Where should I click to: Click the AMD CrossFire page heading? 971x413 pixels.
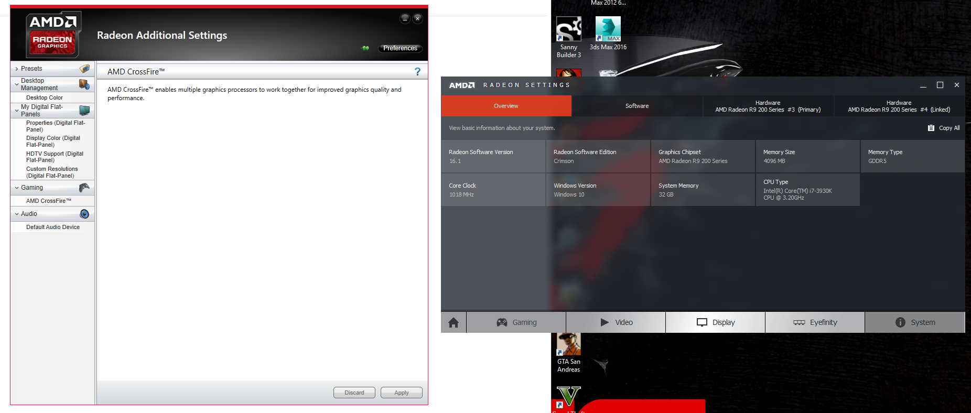(136, 72)
